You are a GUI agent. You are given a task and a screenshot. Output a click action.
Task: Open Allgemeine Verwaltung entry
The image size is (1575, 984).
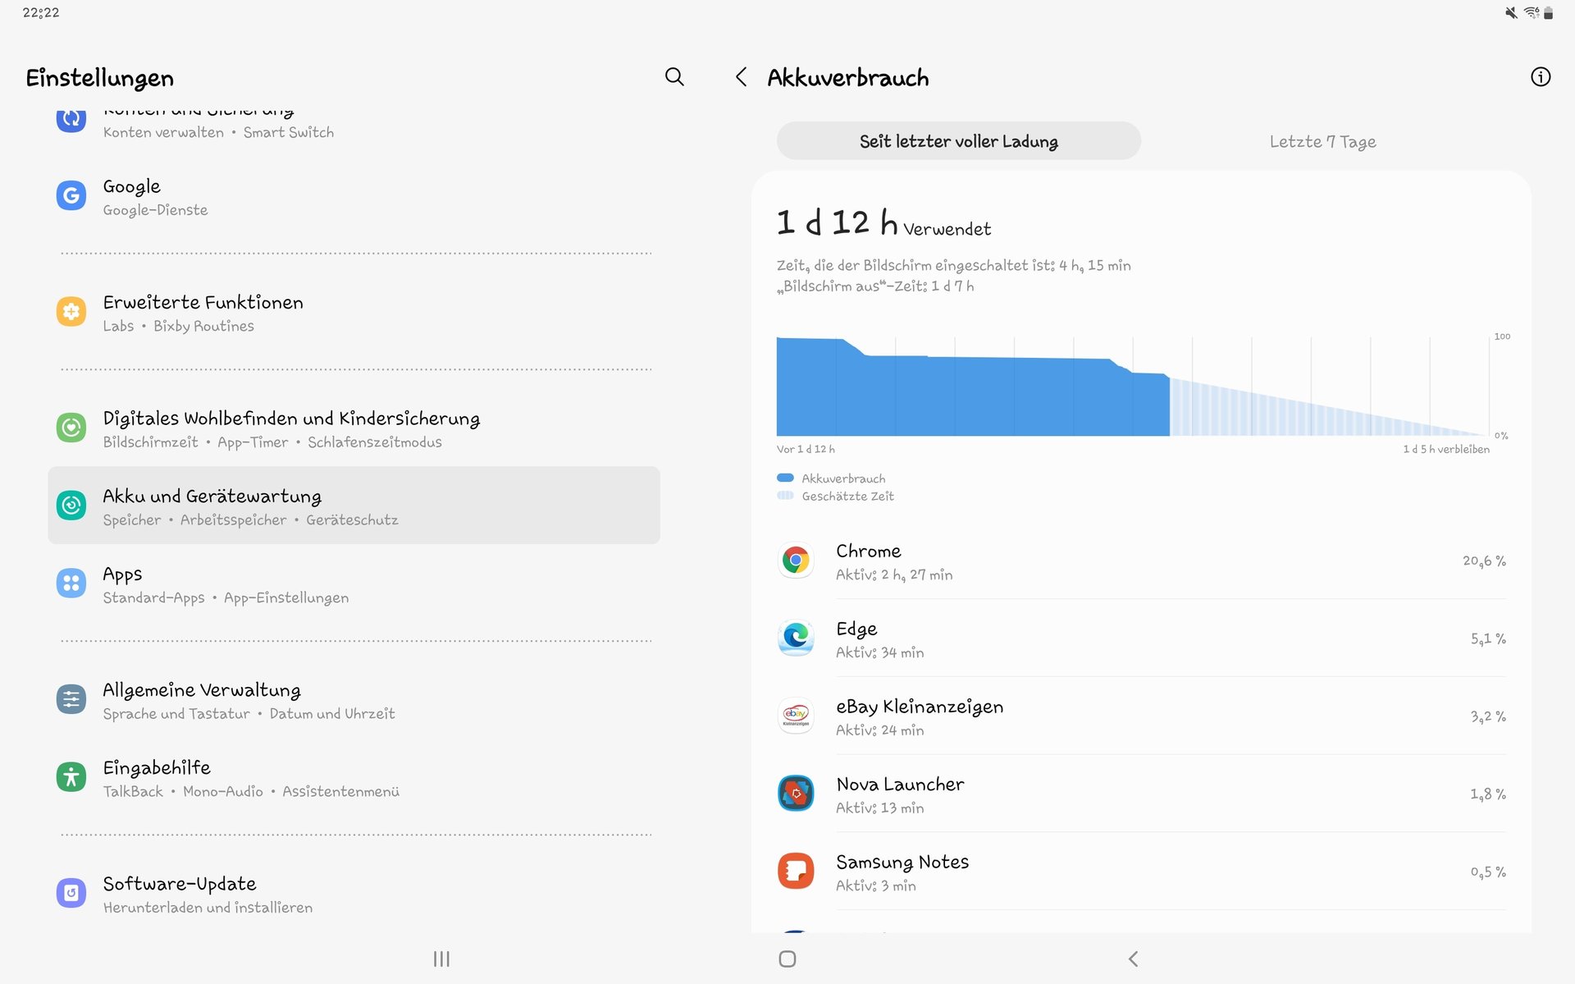coord(354,699)
